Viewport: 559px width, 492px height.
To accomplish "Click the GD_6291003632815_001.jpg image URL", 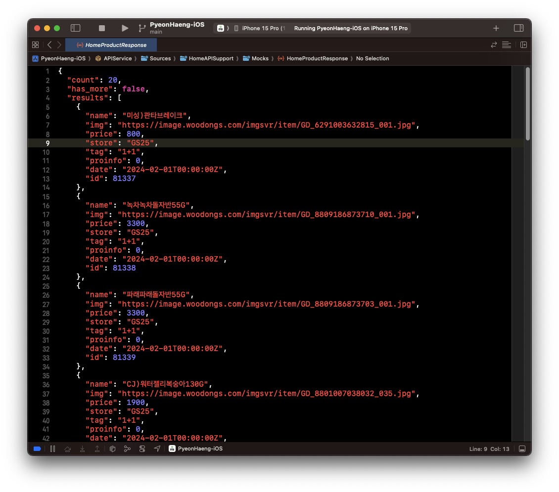I will coord(266,125).
